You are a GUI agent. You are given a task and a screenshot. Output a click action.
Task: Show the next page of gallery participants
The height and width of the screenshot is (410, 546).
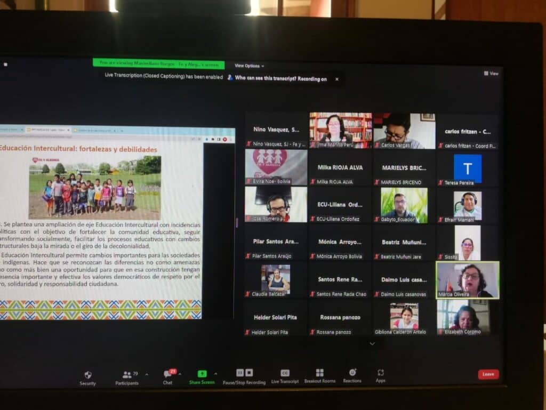[x=372, y=344]
